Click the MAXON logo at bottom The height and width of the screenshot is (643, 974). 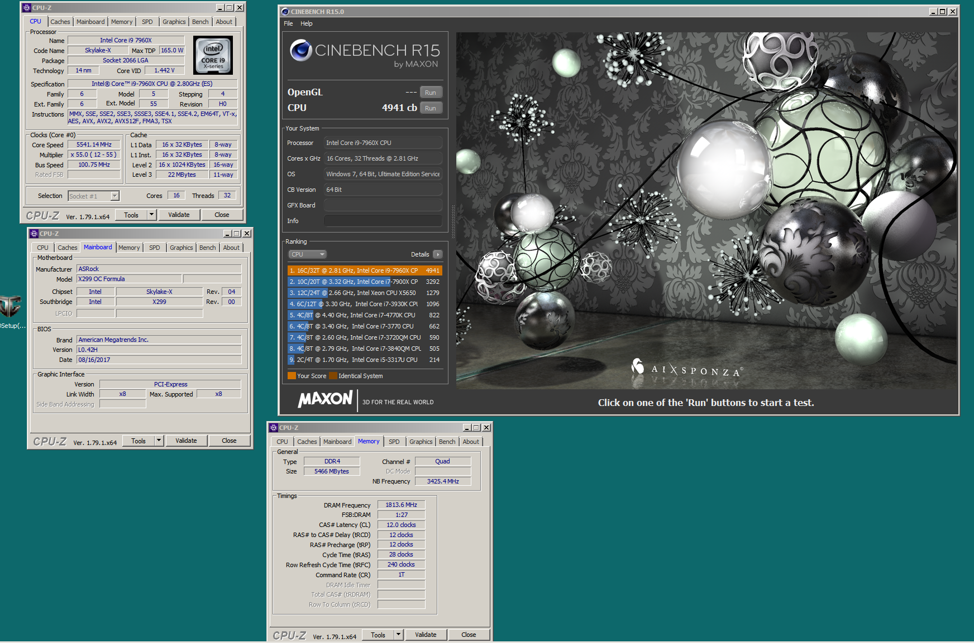[x=325, y=399]
